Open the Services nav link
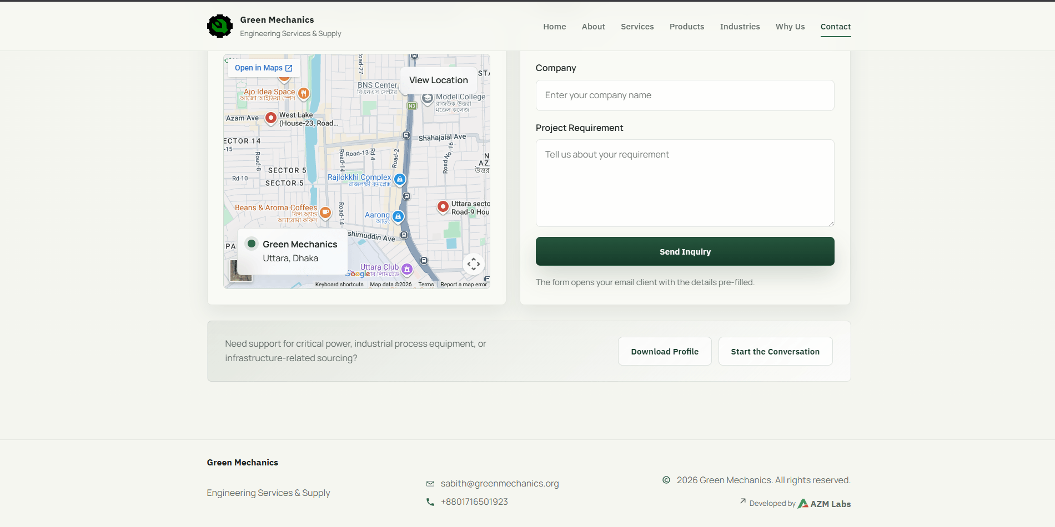The image size is (1055, 527). 637,27
